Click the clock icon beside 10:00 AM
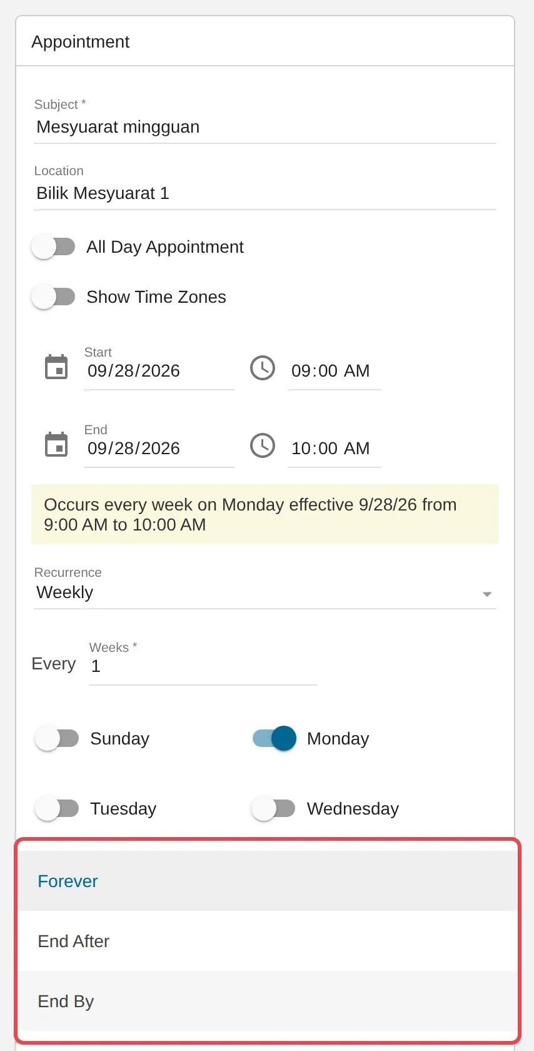This screenshot has height=1051, width=534. (263, 445)
